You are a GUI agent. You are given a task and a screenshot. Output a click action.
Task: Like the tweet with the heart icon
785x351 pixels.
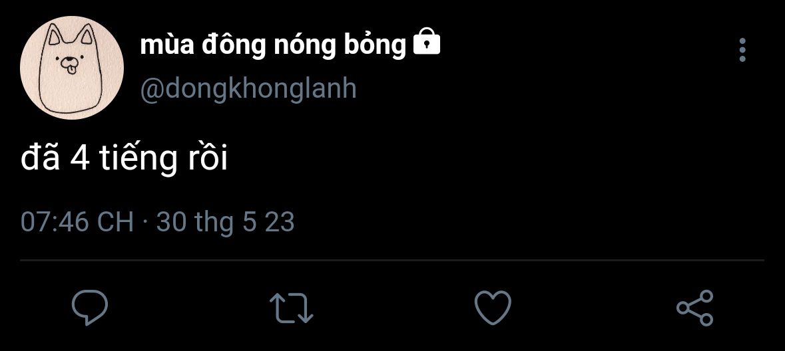pyautogui.click(x=493, y=308)
